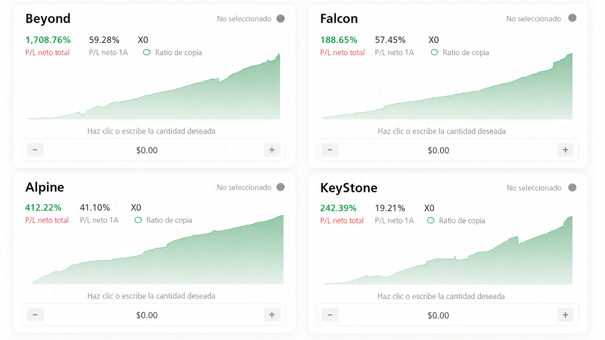This screenshot has width=605, height=340.
Task: Click the KeyStone Ratio de copia icon
Action: [430, 220]
